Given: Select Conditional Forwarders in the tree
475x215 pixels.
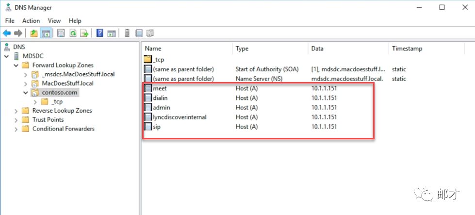Looking at the screenshot, I should pos(63,129).
